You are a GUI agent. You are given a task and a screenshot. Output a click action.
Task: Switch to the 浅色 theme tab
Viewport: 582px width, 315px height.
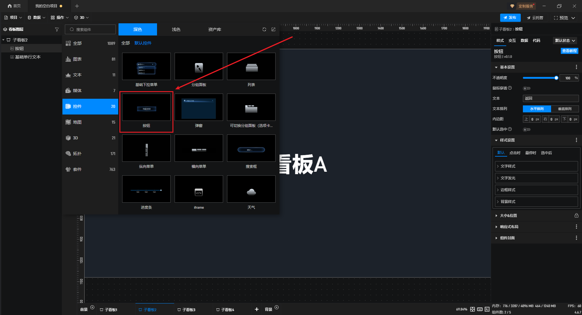tap(176, 29)
